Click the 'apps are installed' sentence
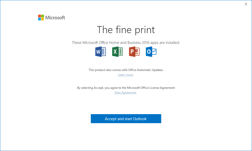 click(x=126, y=43)
